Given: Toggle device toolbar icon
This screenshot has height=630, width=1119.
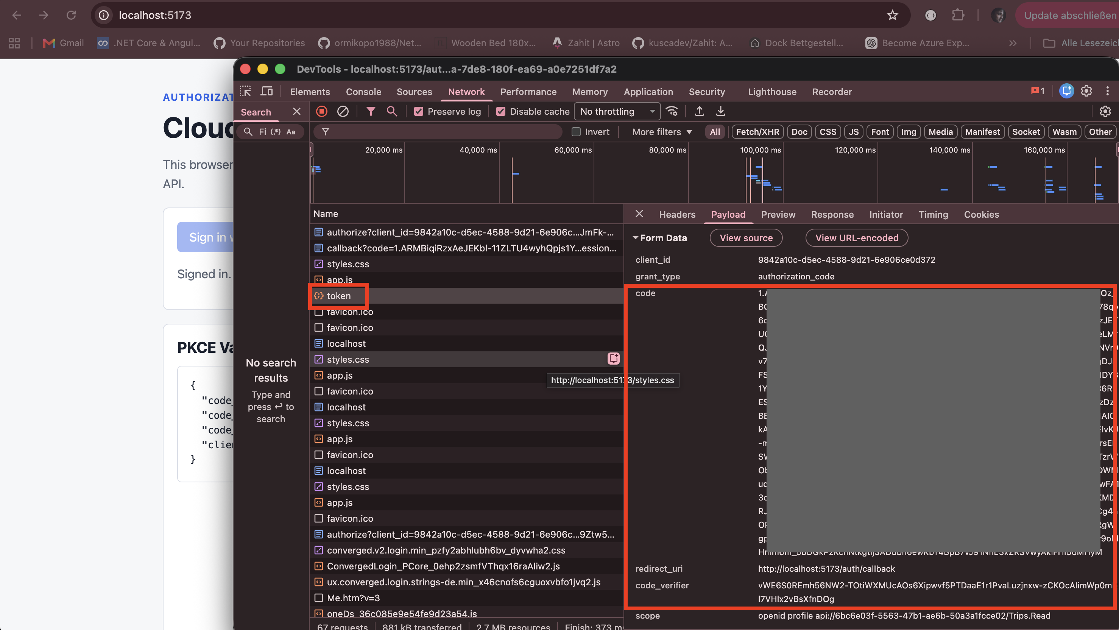Looking at the screenshot, I should click(x=266, y=91).
